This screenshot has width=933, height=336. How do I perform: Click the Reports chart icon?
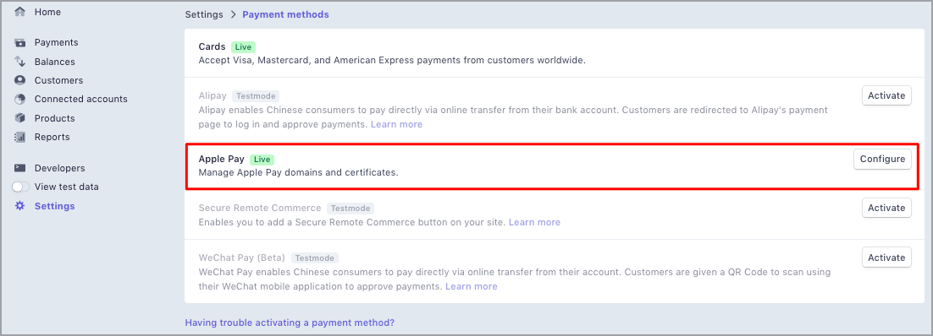point(20,137)
